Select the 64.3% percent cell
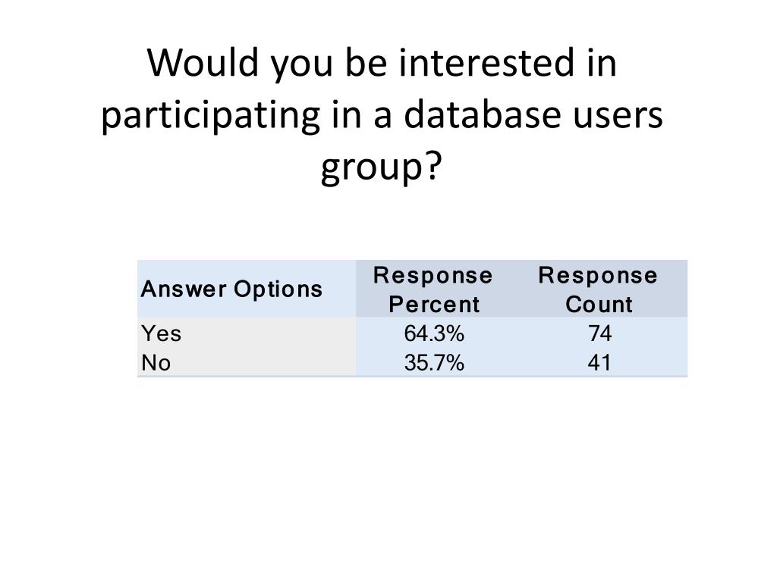777x582 pixels. click(434, 333)
